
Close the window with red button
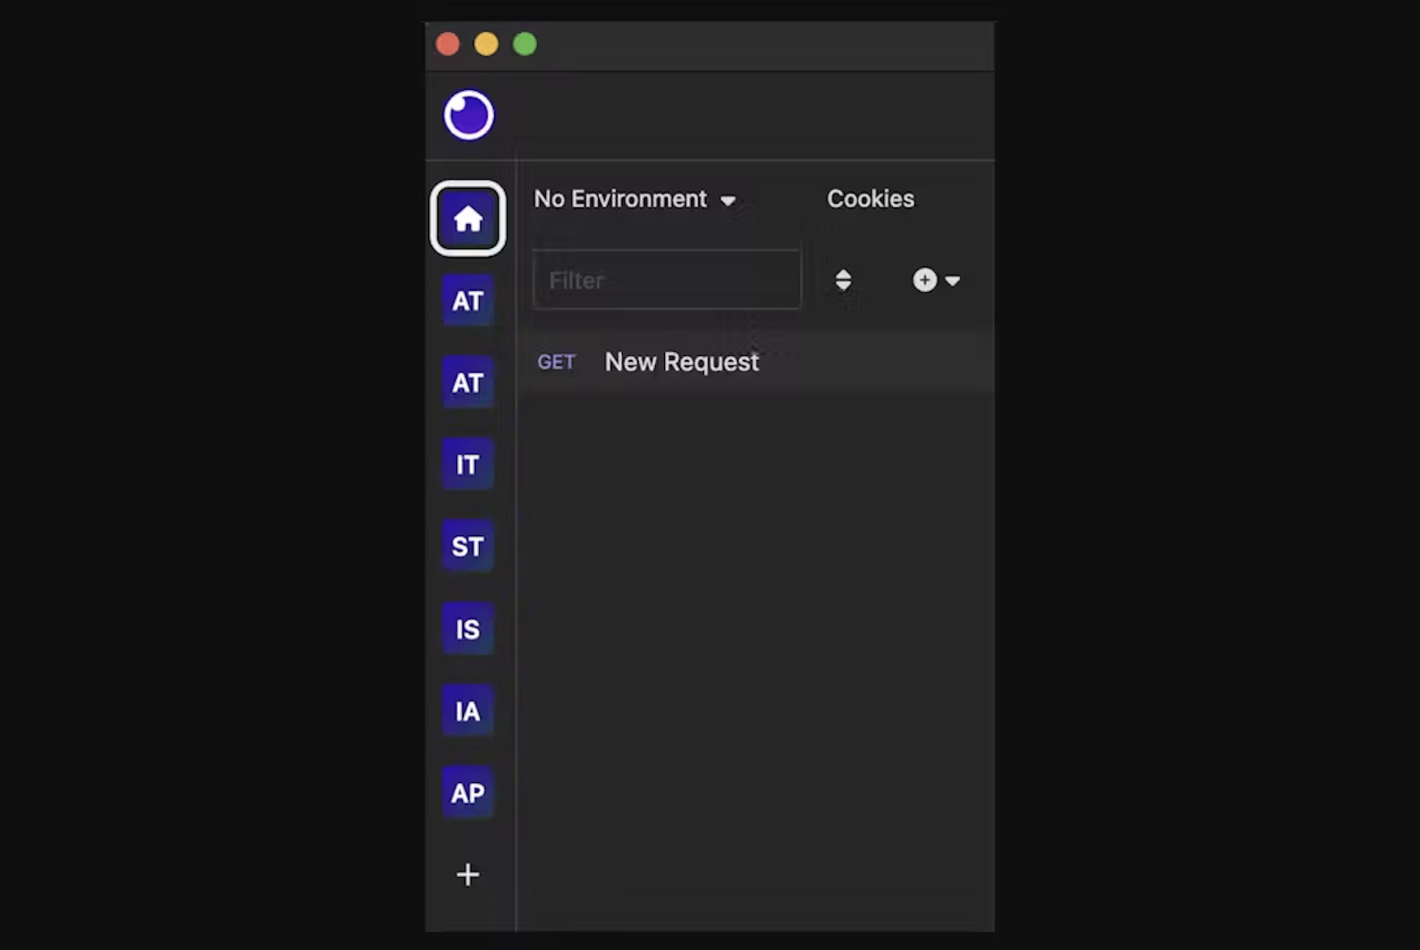coord(448,44)
